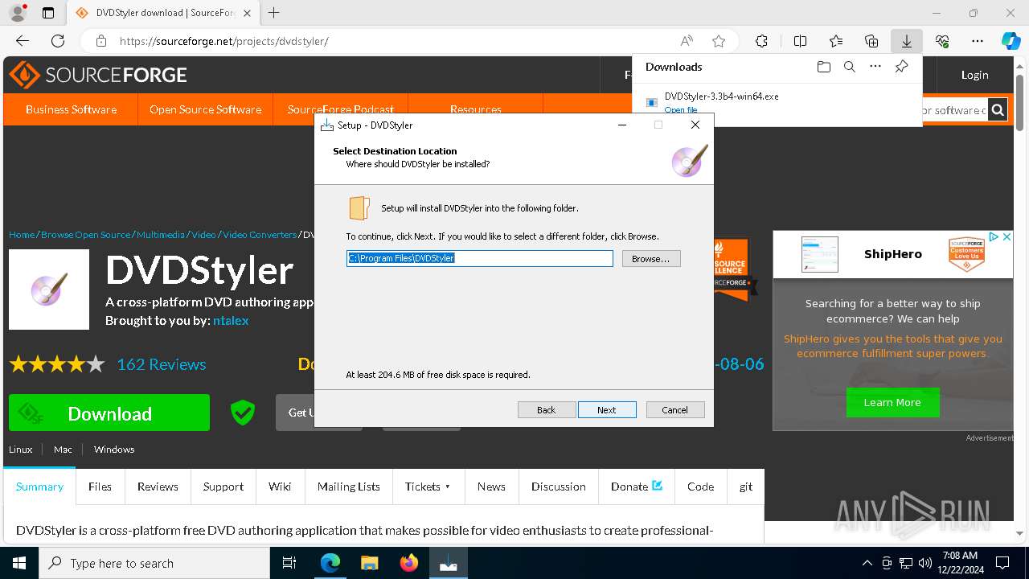The image size is (1029, 579).
Task: Click the green Download button
Action: pos(109,413)
